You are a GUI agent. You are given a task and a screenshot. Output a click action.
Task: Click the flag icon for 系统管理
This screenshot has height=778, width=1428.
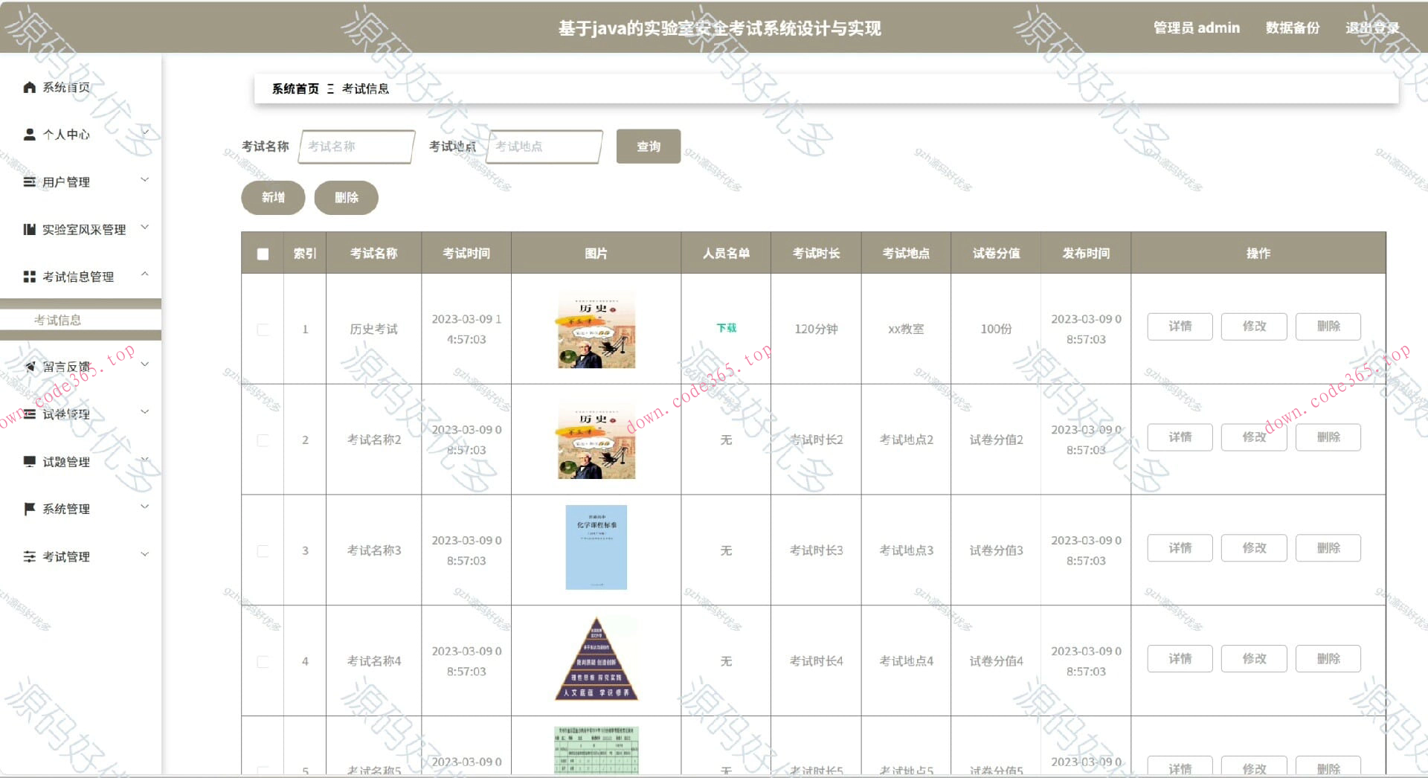tap(30, 509)
